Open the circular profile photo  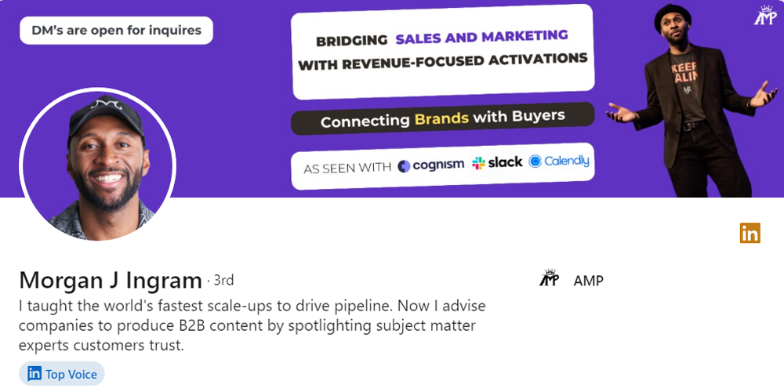coord(97,165)
